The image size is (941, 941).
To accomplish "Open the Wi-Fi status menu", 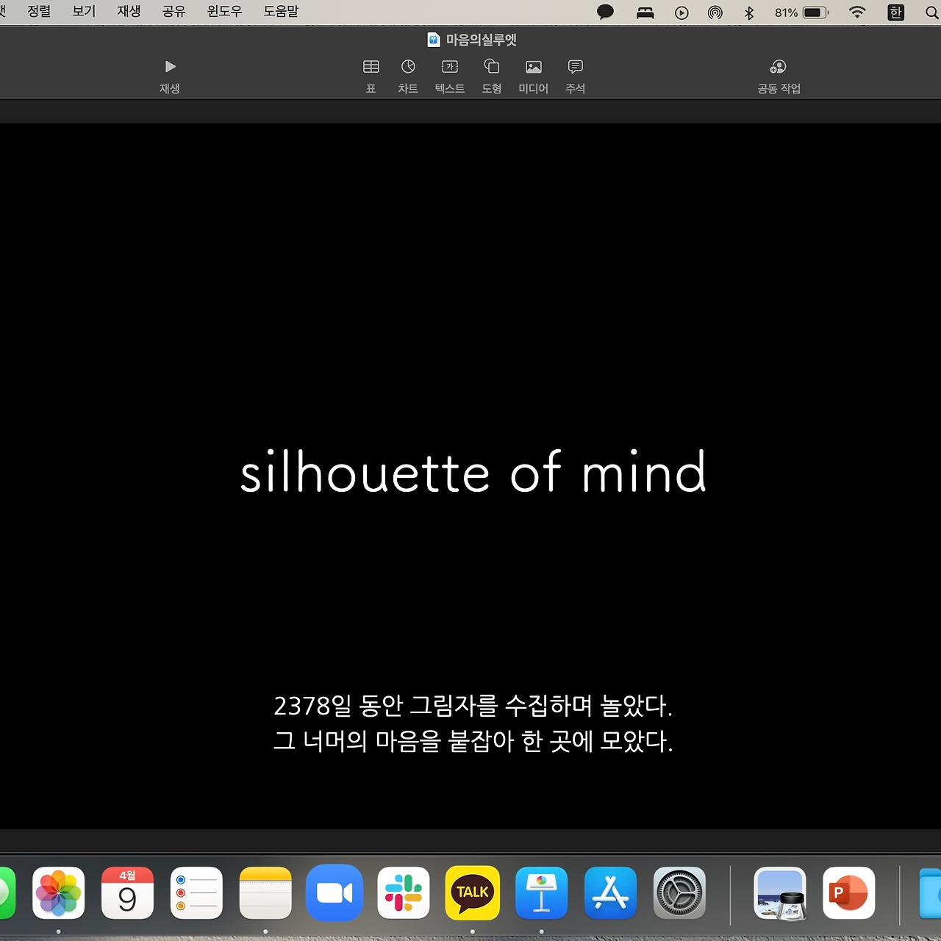I will 857,12.
